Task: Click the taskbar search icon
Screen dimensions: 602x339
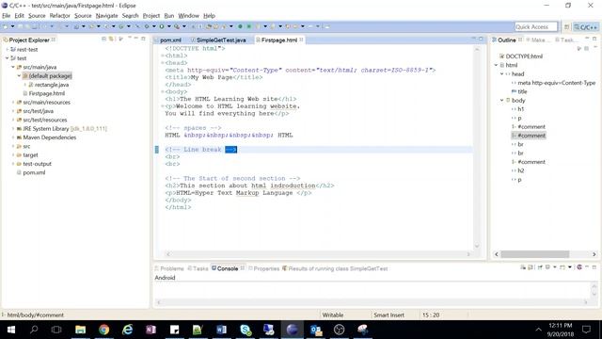Action: tap(34, 330)
